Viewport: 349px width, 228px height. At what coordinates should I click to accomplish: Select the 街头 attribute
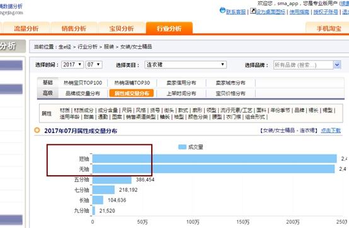pyautogui.click(x=169, y=110)
